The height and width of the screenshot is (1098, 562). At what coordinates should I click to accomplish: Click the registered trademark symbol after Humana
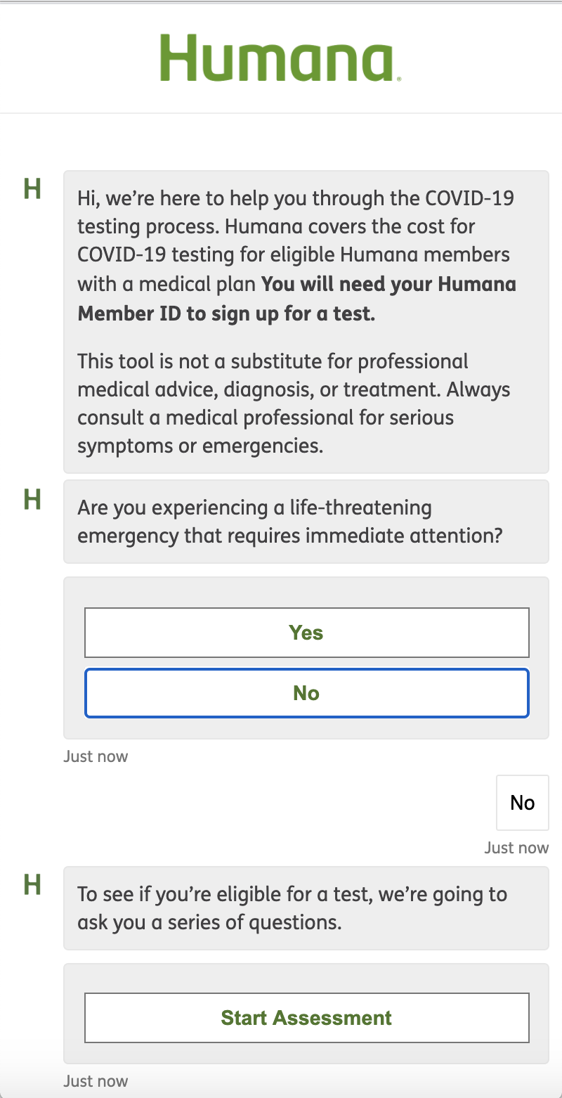398,77
